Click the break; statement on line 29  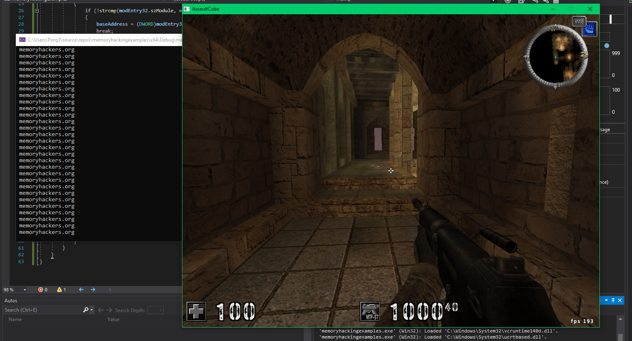coord(105,31)
